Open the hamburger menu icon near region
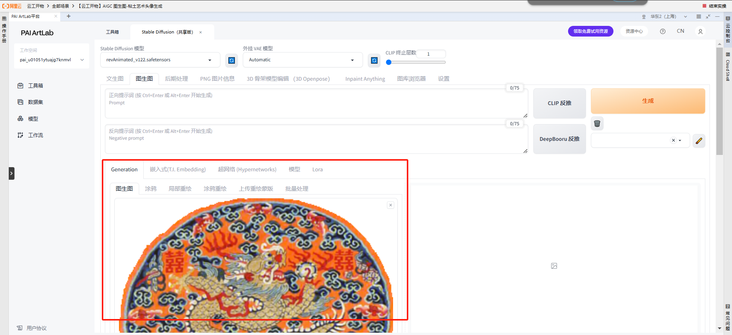This screenshot has width=732, height=335. pyautogui.click(x=698, y=16)
